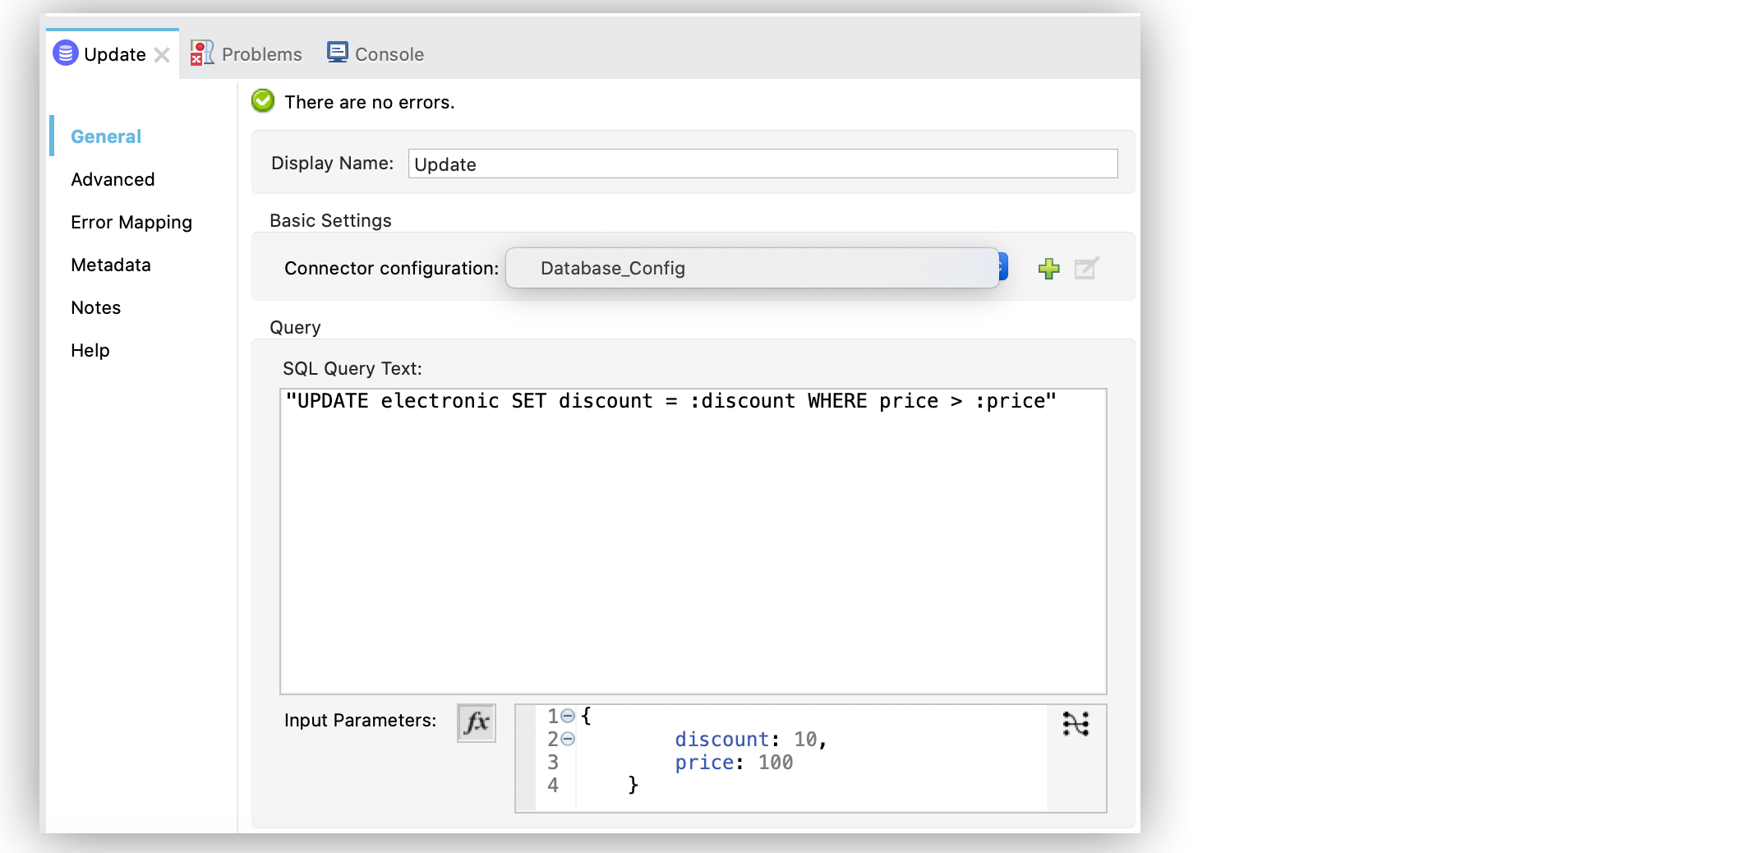Click the Update database icon in tab
1760x853 pixels.
point(65,53)
